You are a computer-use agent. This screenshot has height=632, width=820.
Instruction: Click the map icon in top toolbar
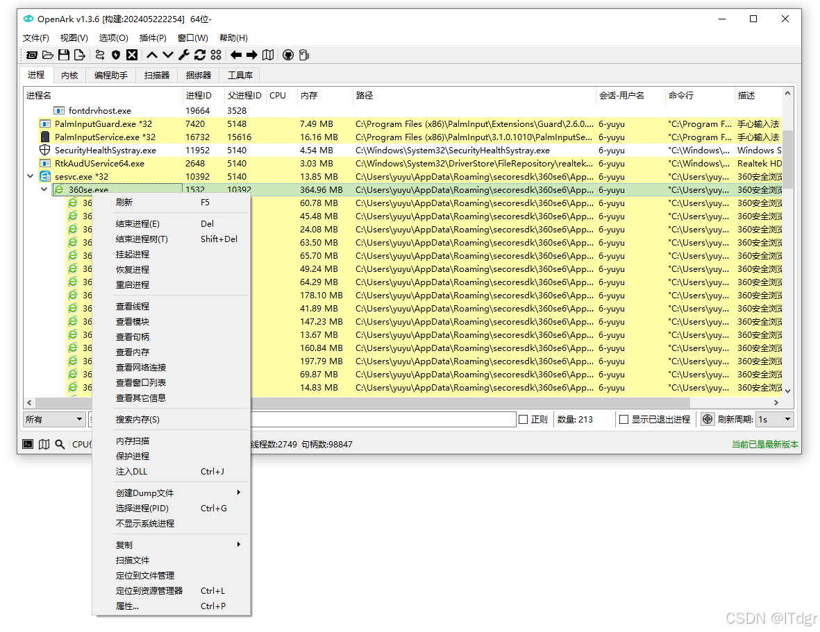coord(268,55)
